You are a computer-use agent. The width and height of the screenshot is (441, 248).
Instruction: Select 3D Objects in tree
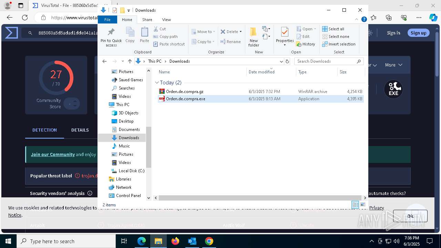tap(125, 113)
